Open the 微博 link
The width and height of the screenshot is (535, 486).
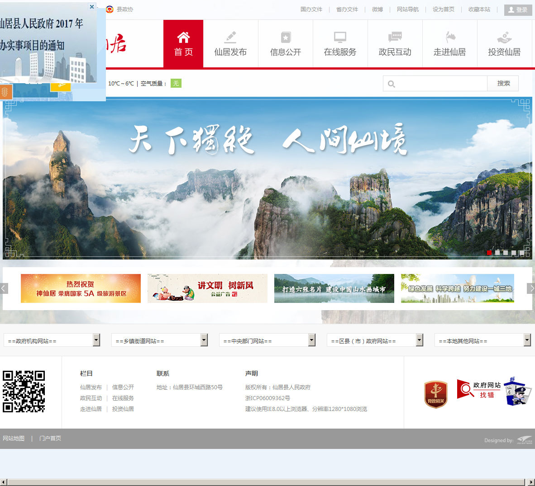[x=377, y=9]
